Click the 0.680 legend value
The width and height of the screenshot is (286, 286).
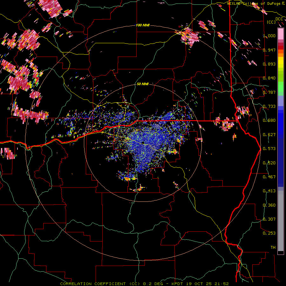click(x=269, y=120)
